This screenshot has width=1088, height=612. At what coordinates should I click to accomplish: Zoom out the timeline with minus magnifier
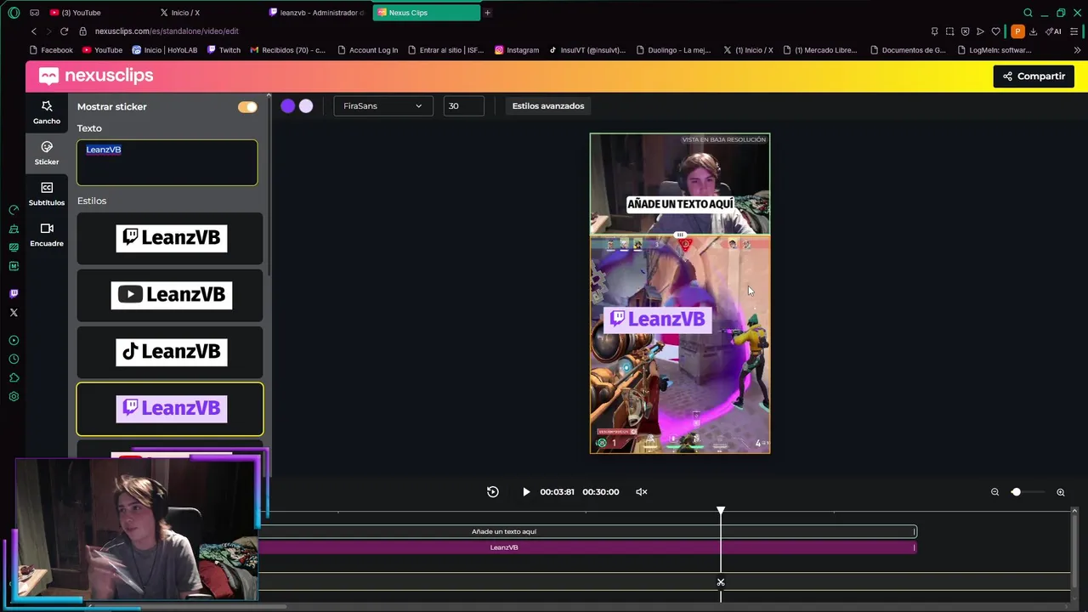point(994,492)
